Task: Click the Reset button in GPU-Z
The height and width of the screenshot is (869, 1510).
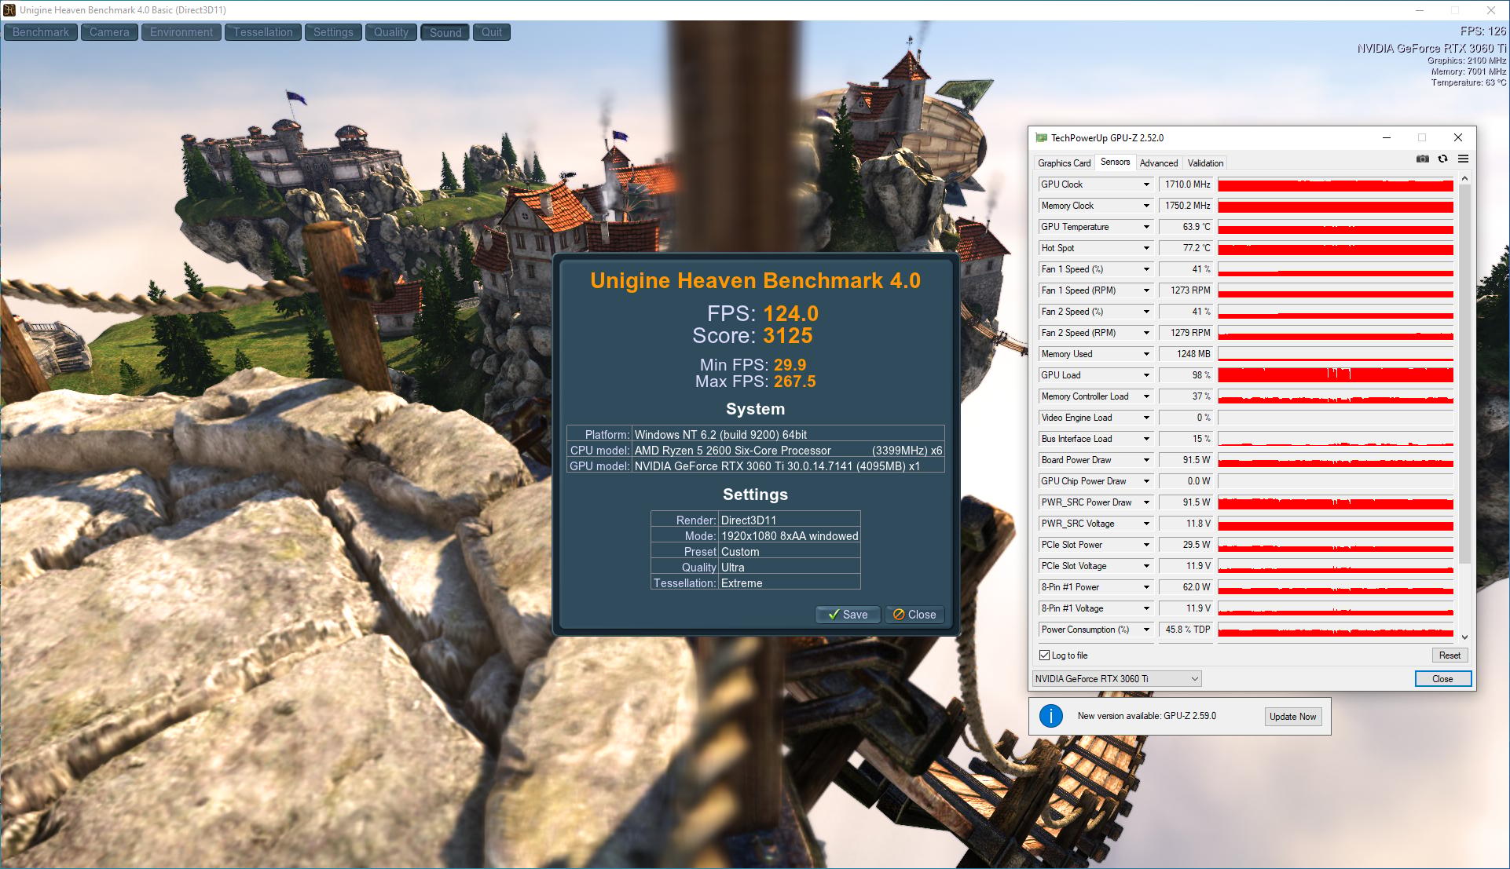Action: [1450, 655]
